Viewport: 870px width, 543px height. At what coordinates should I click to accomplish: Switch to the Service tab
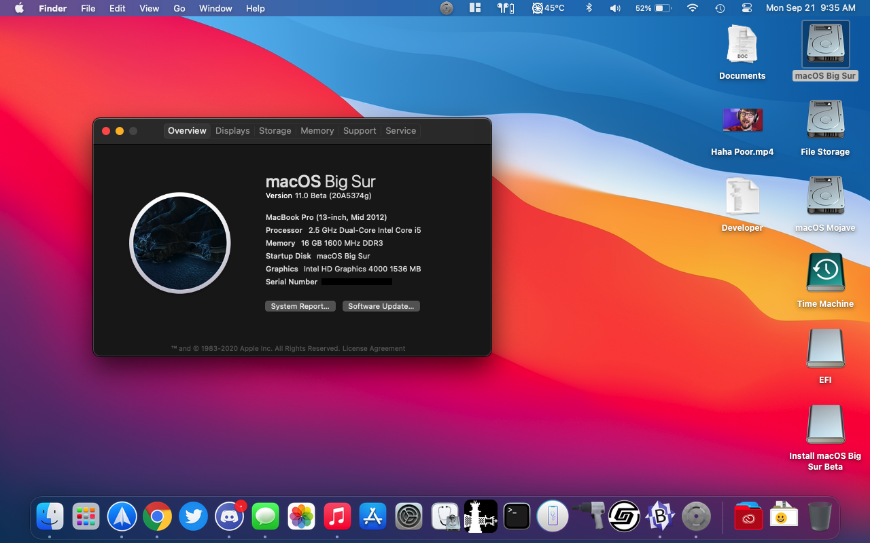coord(400,130)
